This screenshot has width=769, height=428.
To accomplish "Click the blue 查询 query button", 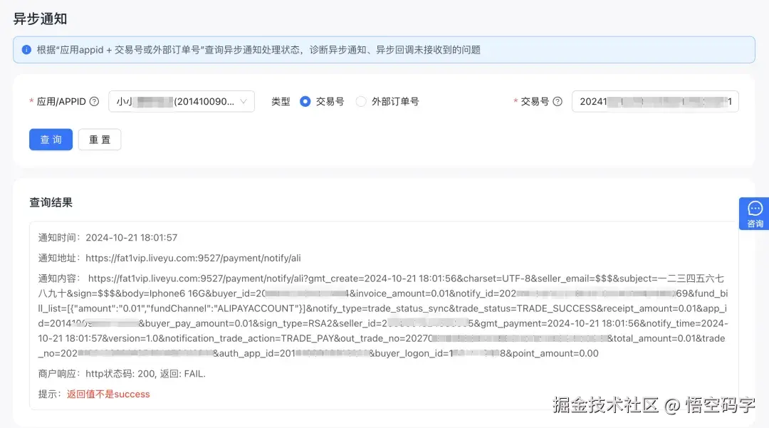I will [51, 140].
